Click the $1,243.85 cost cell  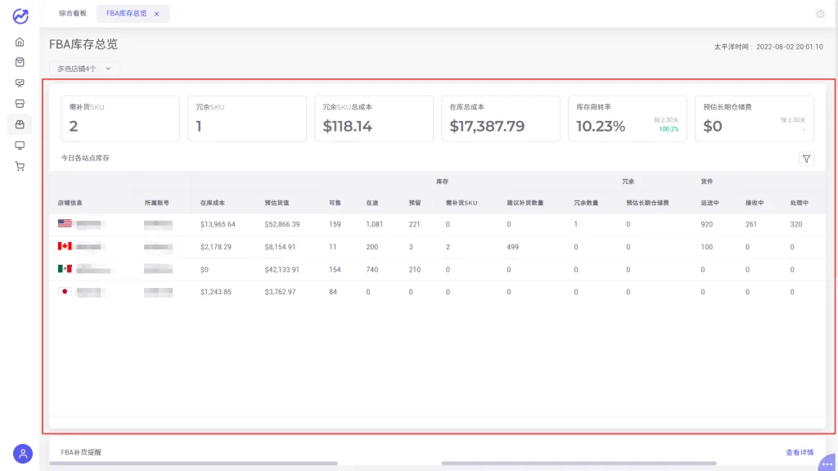215,292
